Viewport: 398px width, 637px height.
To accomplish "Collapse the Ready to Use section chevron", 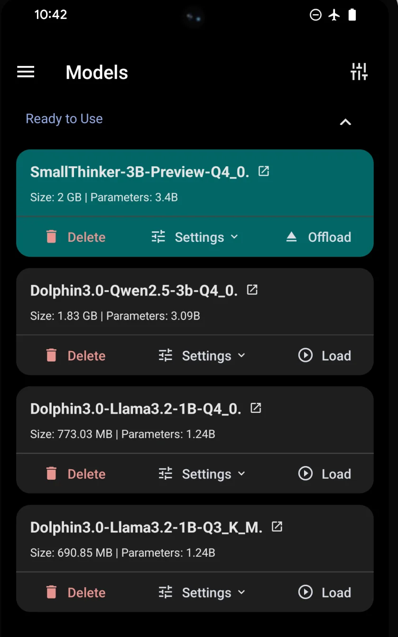I will click(x=345, y=122).
